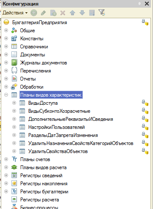Select the Планы видов характеристик item

click(x=51, y=95)
